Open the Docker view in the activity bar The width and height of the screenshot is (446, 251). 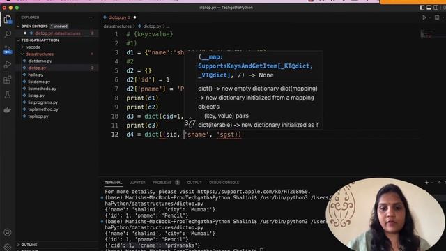point(8,110)
